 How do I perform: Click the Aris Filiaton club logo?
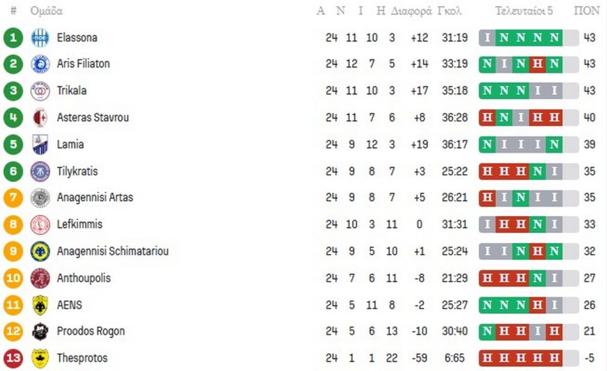40,64
